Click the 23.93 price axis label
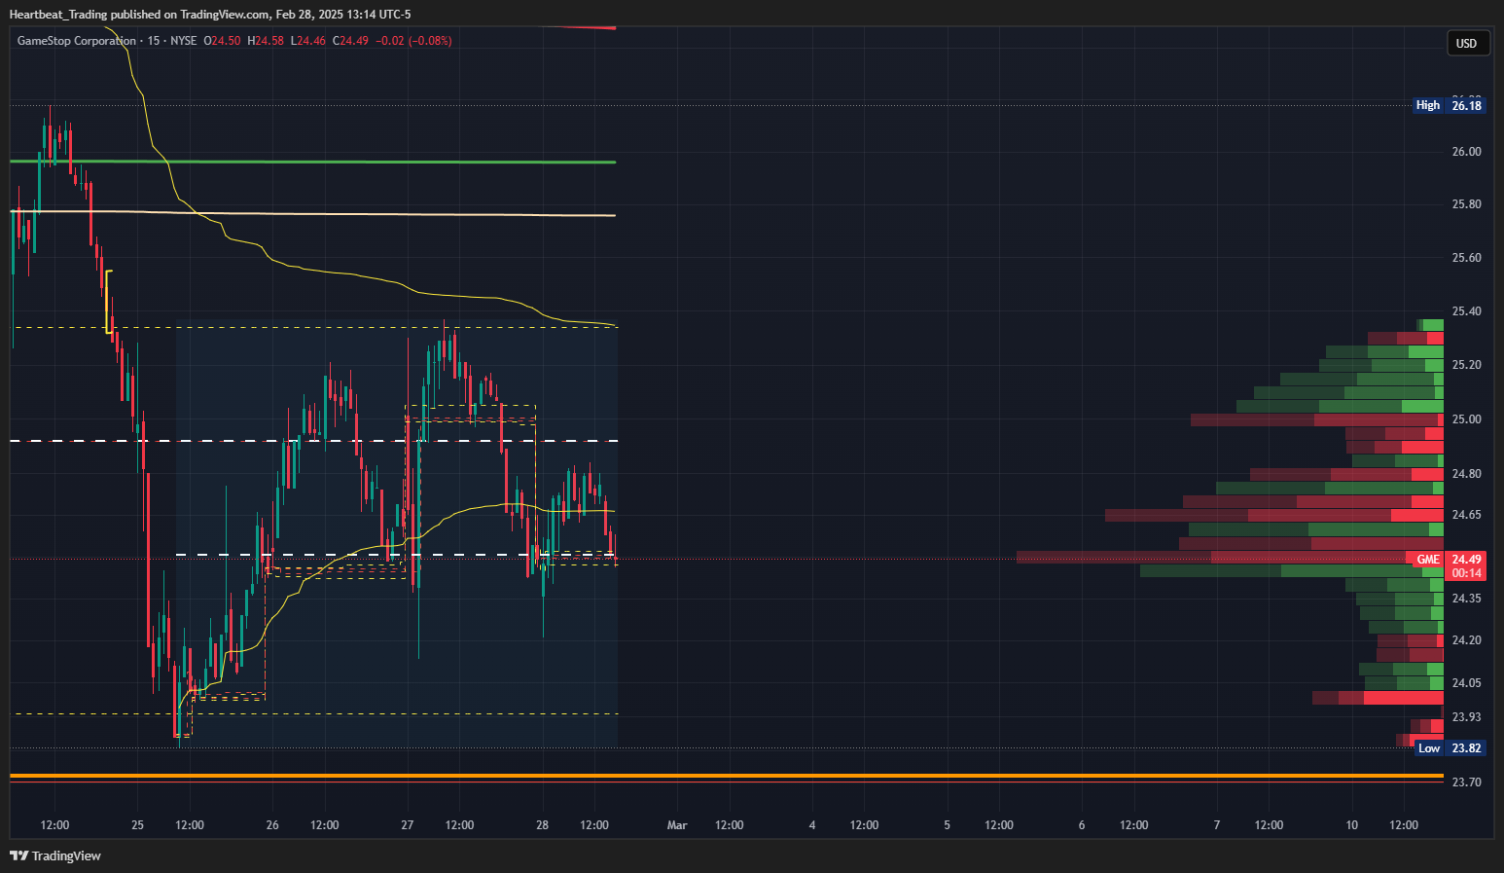The image size is (1504, 873). [1466, 717]
